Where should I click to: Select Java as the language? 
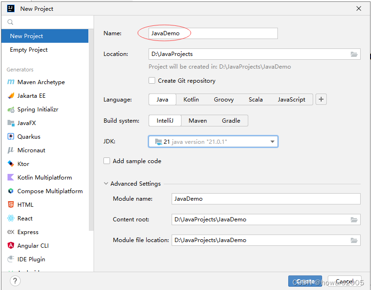[162, 99]
